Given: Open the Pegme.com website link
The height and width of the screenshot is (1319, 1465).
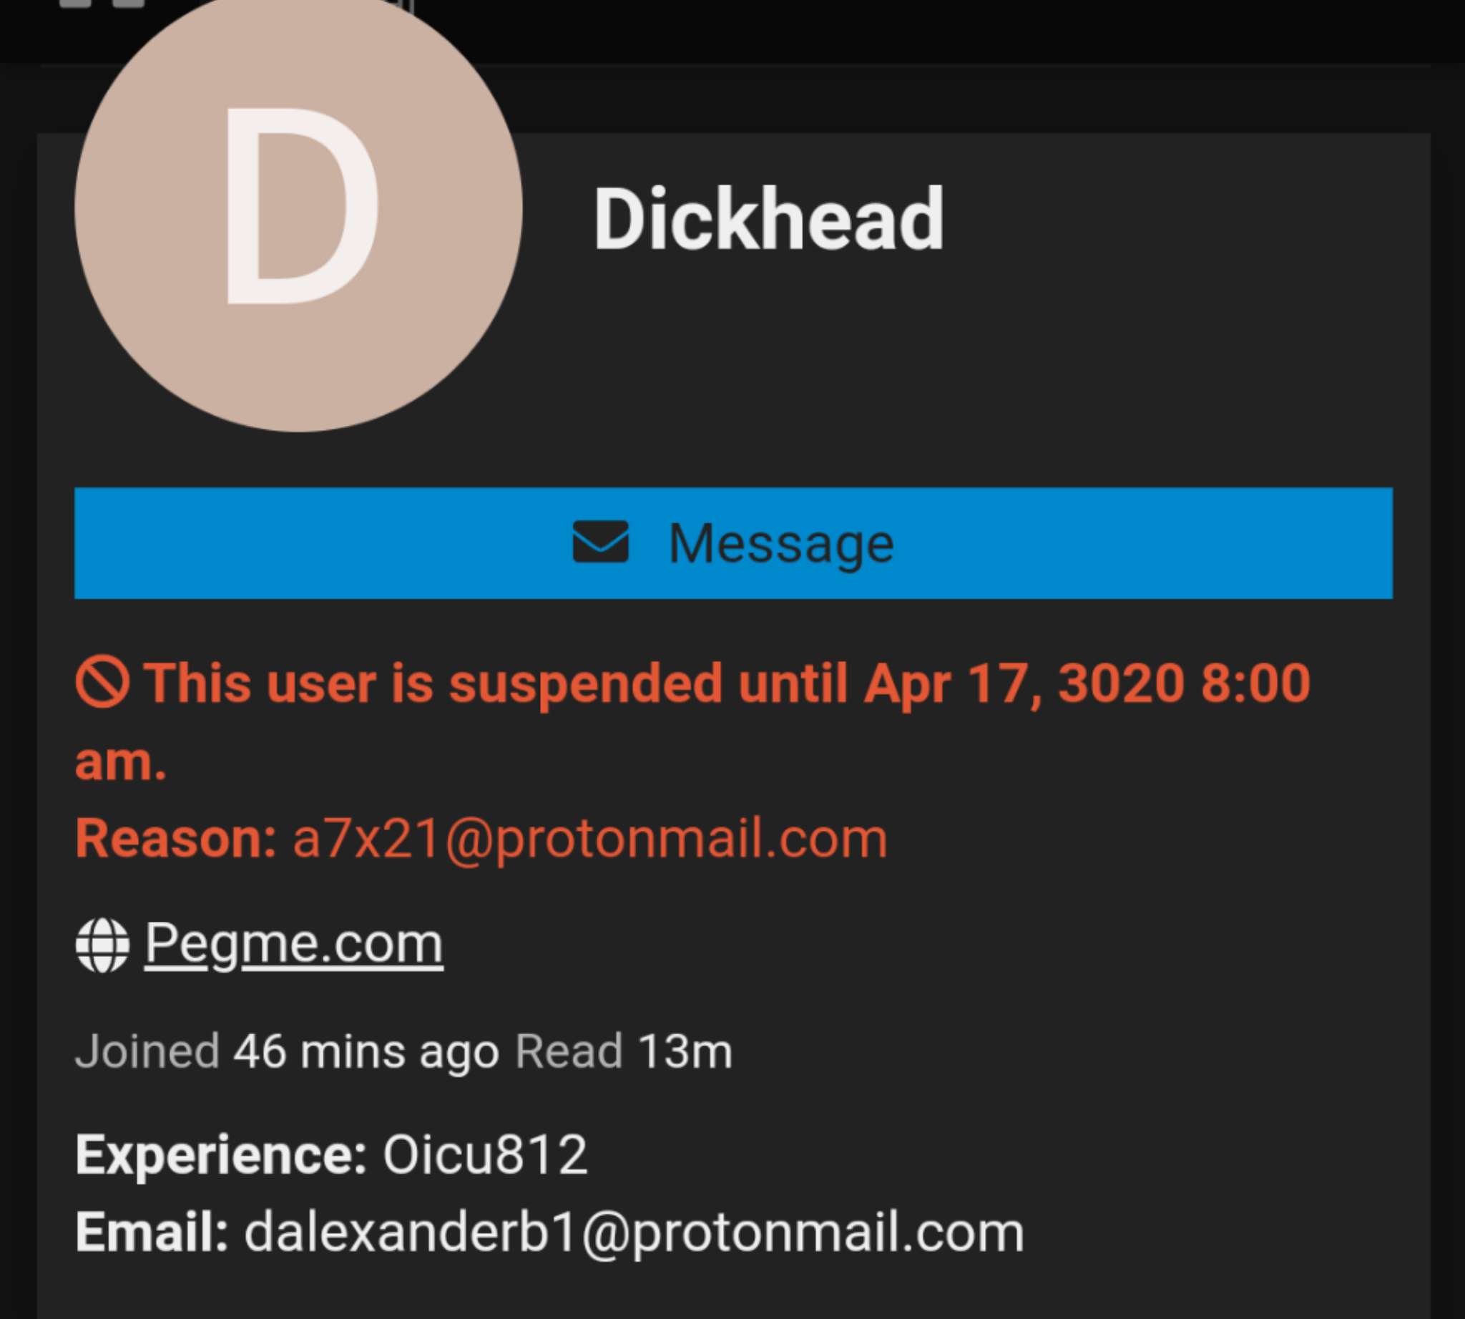Looking at the screenshot, I should pyautogui.click(x=293, y=943).
